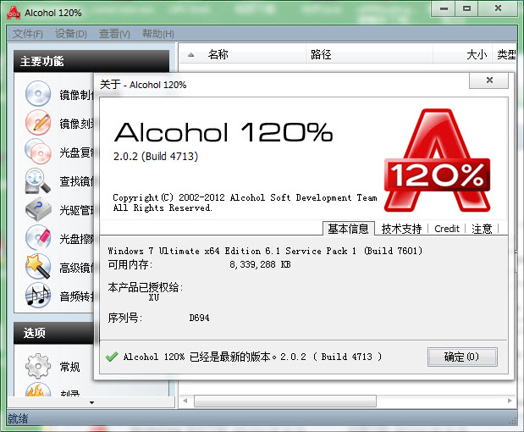The image size is (524, 432).
Task: Open the 文件(F) menu
Action: (x=27, y=34)
